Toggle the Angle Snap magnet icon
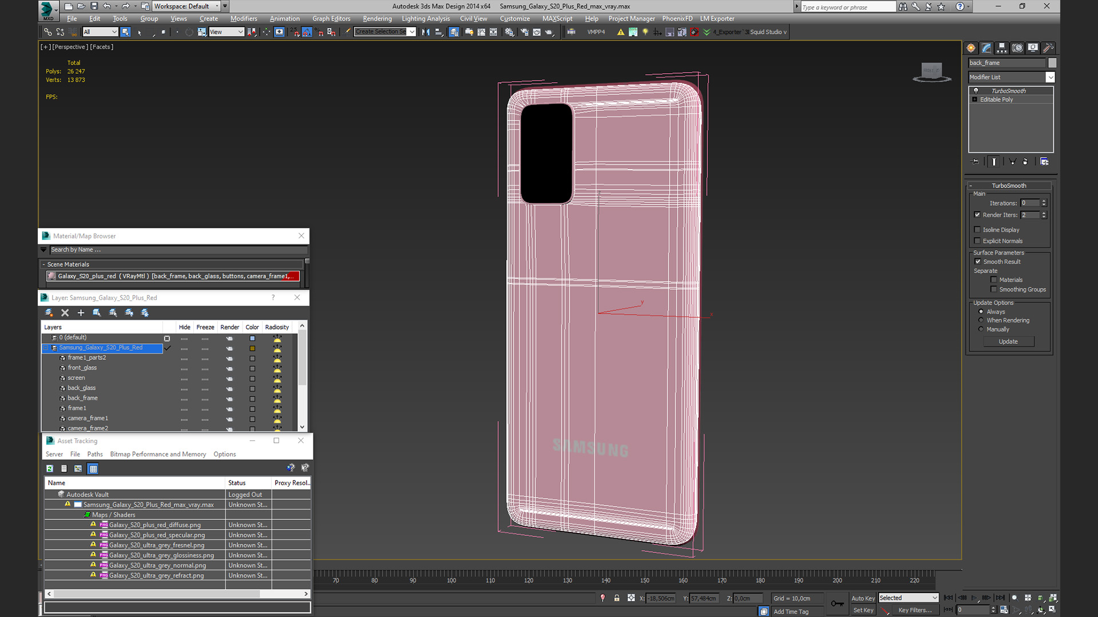Screen dimensions: 1098x617 pos(307,32)
